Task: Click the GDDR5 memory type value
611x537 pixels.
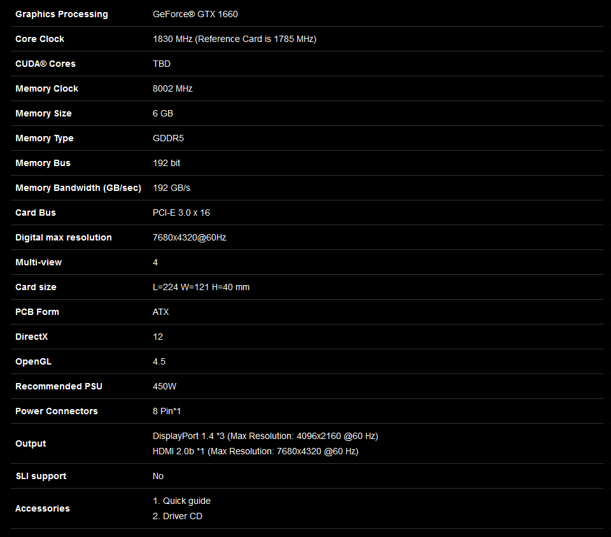Action: [168, 138]
